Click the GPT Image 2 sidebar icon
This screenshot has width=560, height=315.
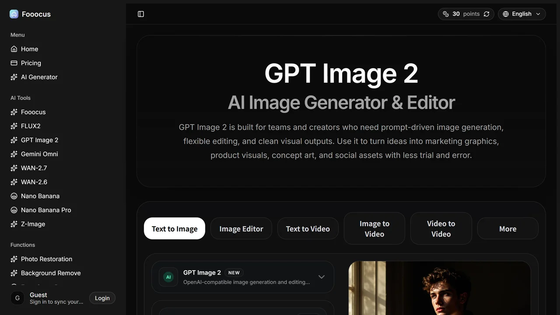pos(14,140)
